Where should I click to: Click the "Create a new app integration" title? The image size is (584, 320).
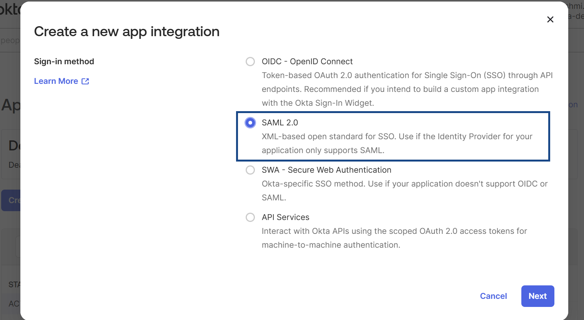(x=127, y=32)
